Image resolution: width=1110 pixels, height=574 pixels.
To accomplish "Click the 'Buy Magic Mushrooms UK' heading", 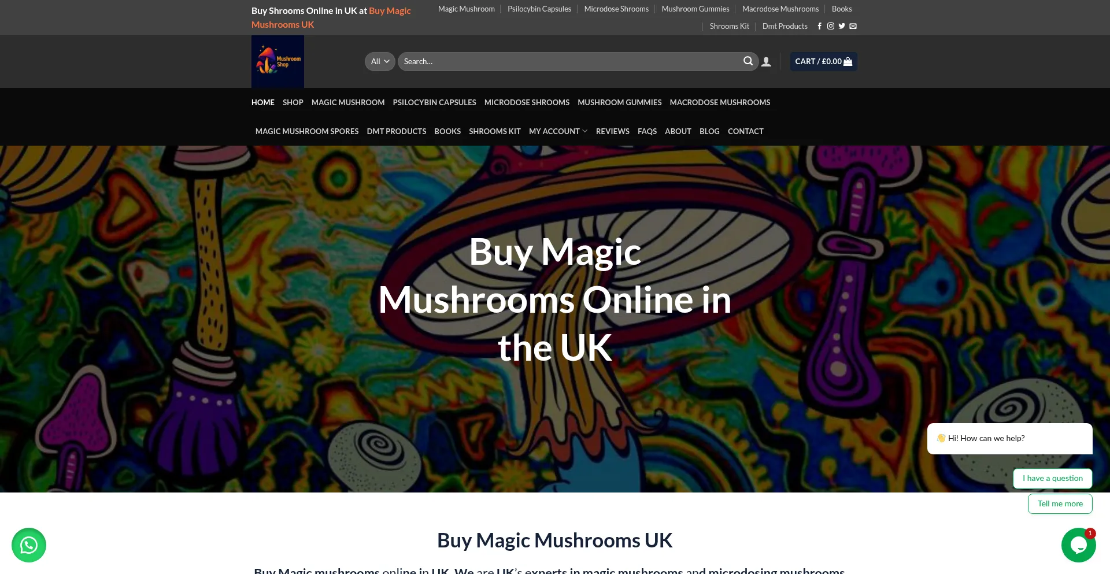I will pyautogui.click(x=555, y=540).
